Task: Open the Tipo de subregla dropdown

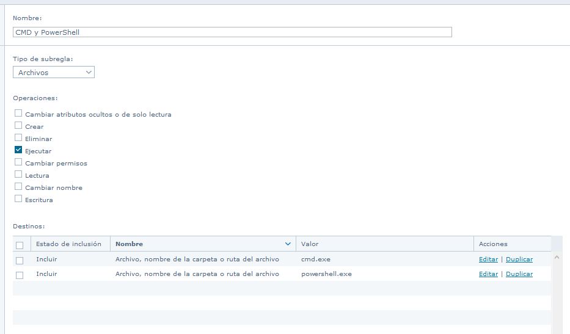Action: 54,72
